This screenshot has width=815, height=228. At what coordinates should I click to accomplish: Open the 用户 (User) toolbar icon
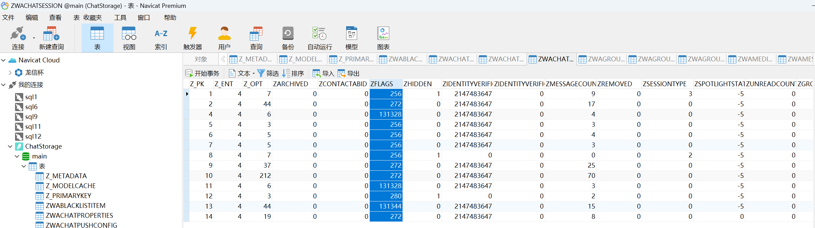pyautogui.click(x=224, y=37)
